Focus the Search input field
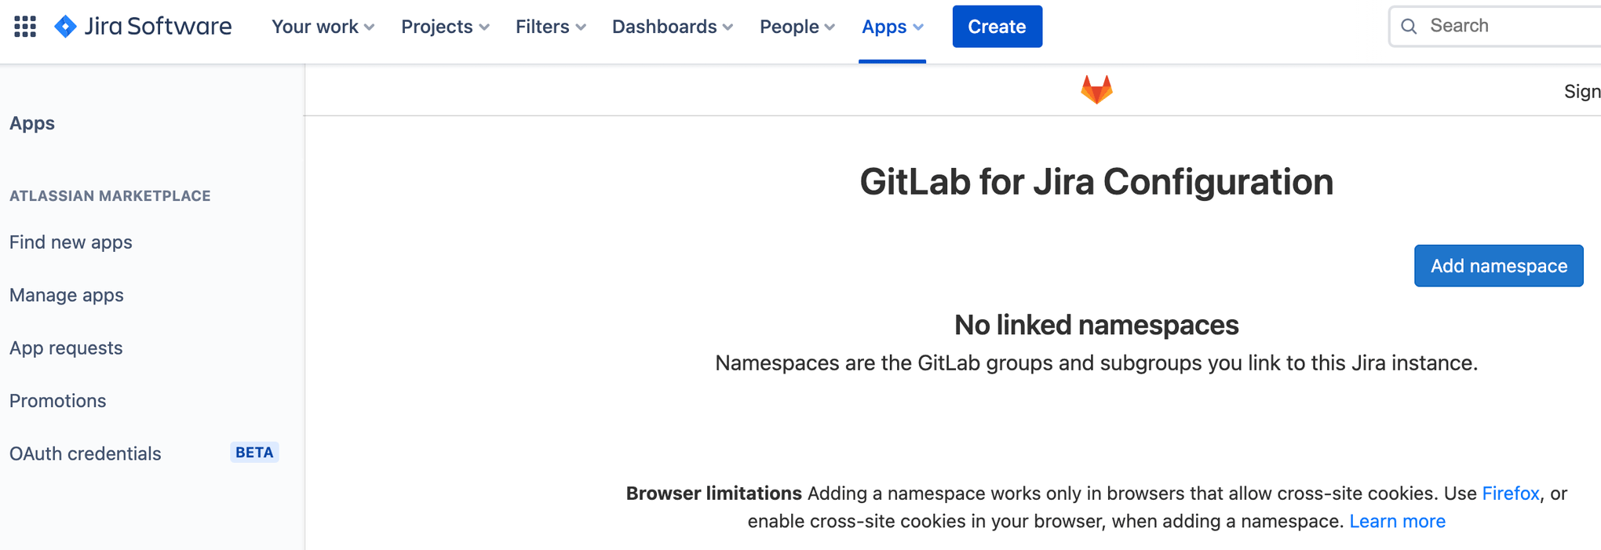 click(x=1507, y=27)
